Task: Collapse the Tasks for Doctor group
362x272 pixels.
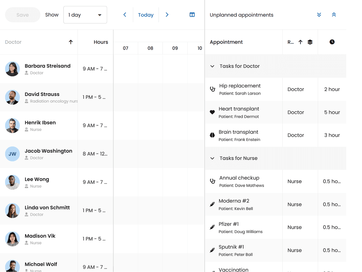Action: (x=212, y=66)
